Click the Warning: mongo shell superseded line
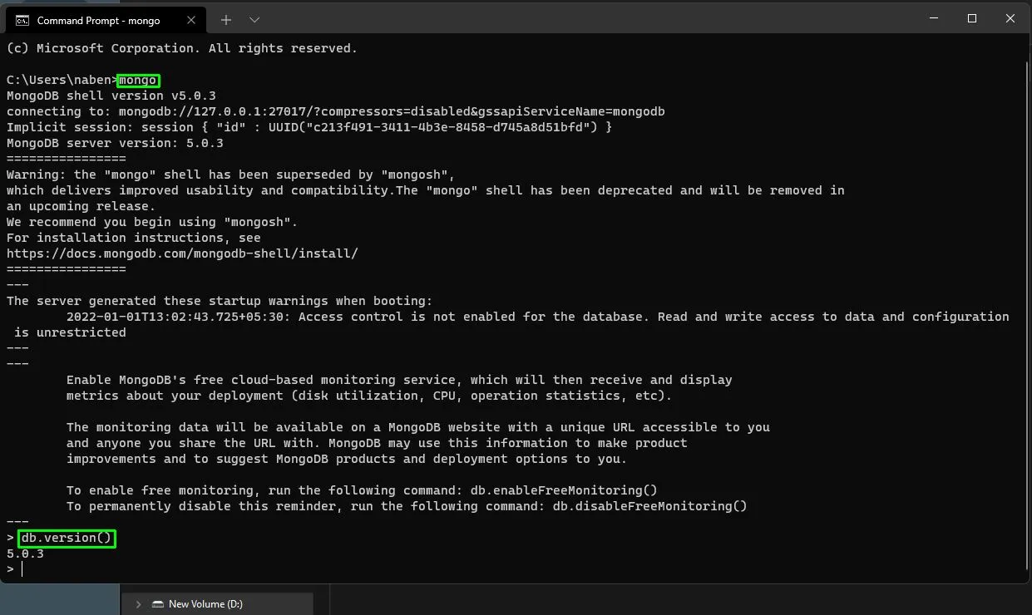This screenshot has height=615, width=1032. tap(231, 175)
